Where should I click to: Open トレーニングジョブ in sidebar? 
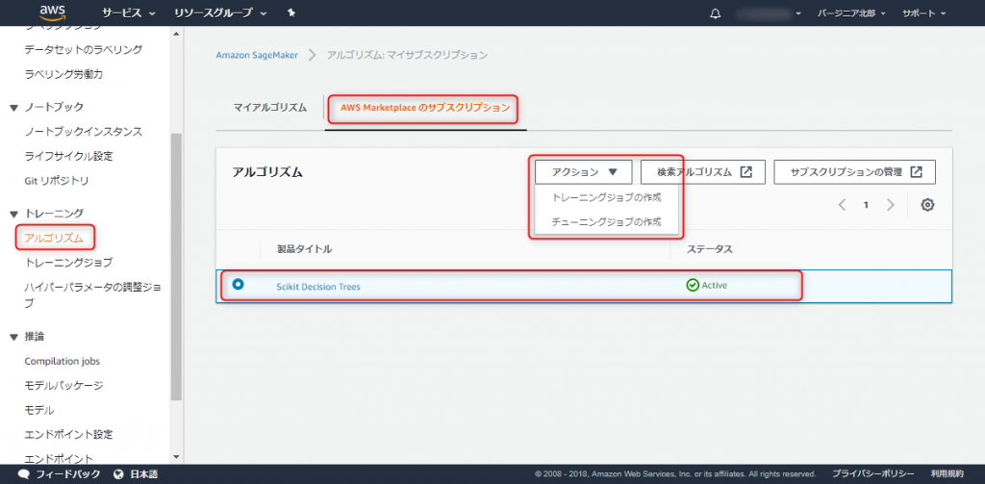pyautogui.click(x=69, y=262)
